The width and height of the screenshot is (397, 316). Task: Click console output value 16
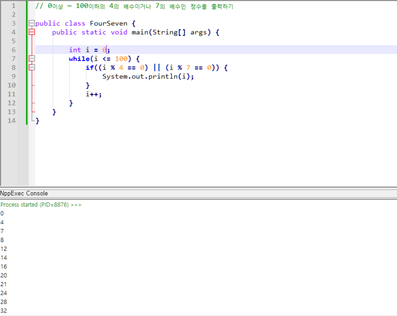coord(4,267)
